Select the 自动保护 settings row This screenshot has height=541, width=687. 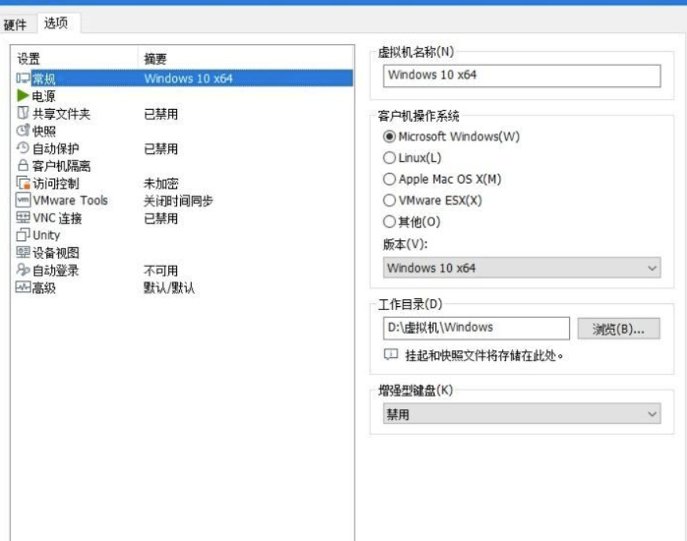coord(184,148)
